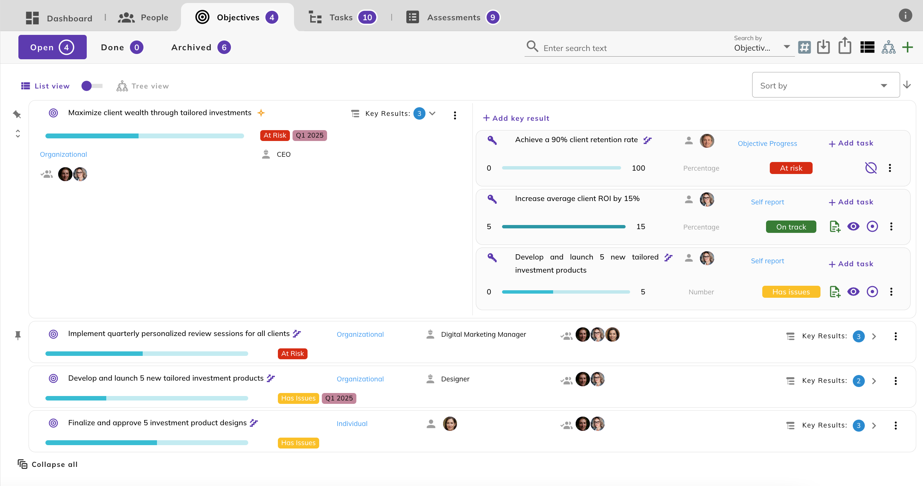Toggle List view to Tree view switch
923x486 pixels.
tap(92, 86)
